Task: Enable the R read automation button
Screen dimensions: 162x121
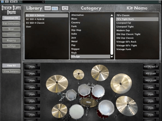Action: [x=12, y=2]
